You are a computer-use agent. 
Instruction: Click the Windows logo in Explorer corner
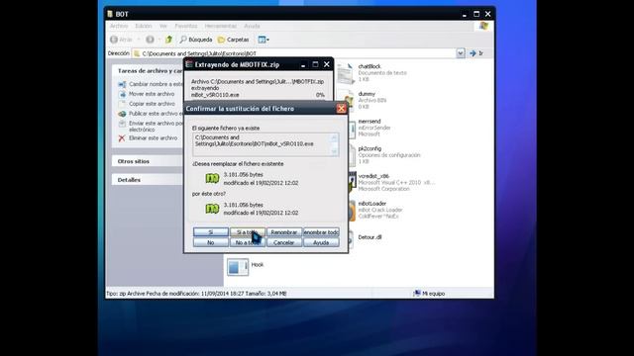coord(483,26)
